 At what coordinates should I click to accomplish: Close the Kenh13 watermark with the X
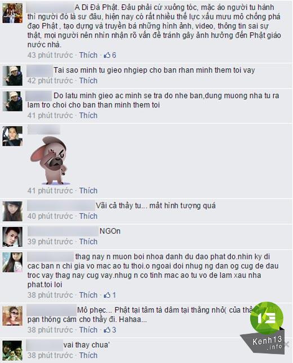coord(287,344)
